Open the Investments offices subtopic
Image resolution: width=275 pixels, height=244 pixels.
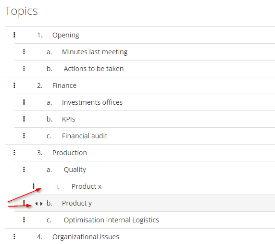click(x=92, y=102)
